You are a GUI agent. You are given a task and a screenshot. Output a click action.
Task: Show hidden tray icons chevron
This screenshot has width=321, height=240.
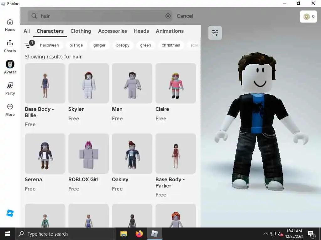click(x=265, y=234)
